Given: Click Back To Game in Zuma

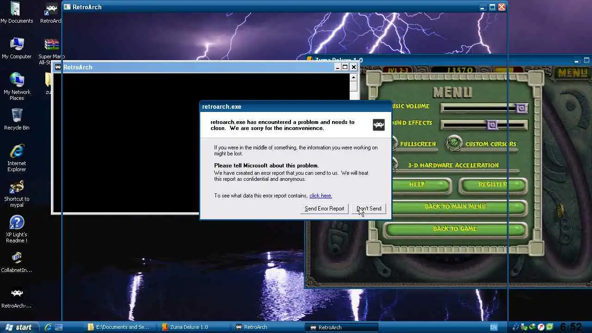Looking at the screenshot, I should [456, 229].
